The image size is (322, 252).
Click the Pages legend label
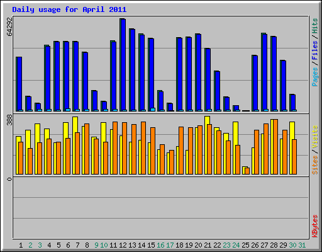(315, 77)
